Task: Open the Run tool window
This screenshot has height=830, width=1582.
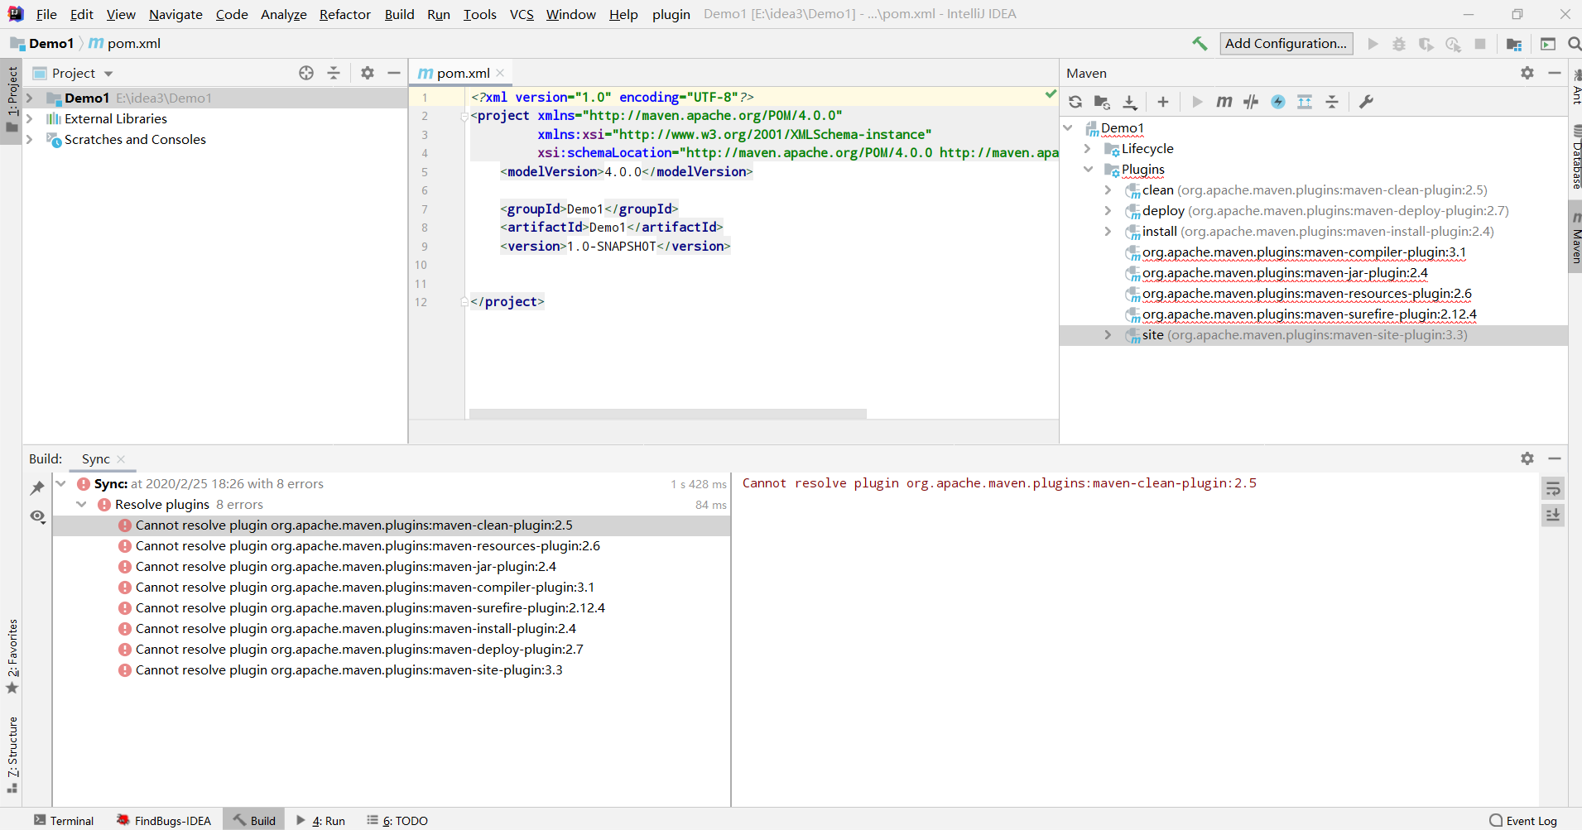Action: (321, 821)
